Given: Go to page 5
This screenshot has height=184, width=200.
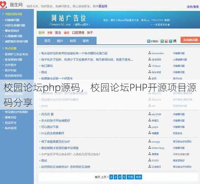Looking at the screenshot, I should [x=124, y=177].
